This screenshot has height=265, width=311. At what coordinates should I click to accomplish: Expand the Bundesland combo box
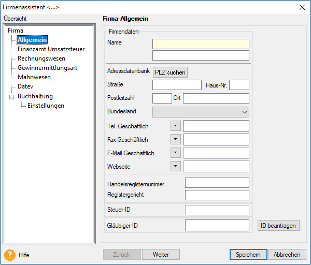[x=244, y=112]
